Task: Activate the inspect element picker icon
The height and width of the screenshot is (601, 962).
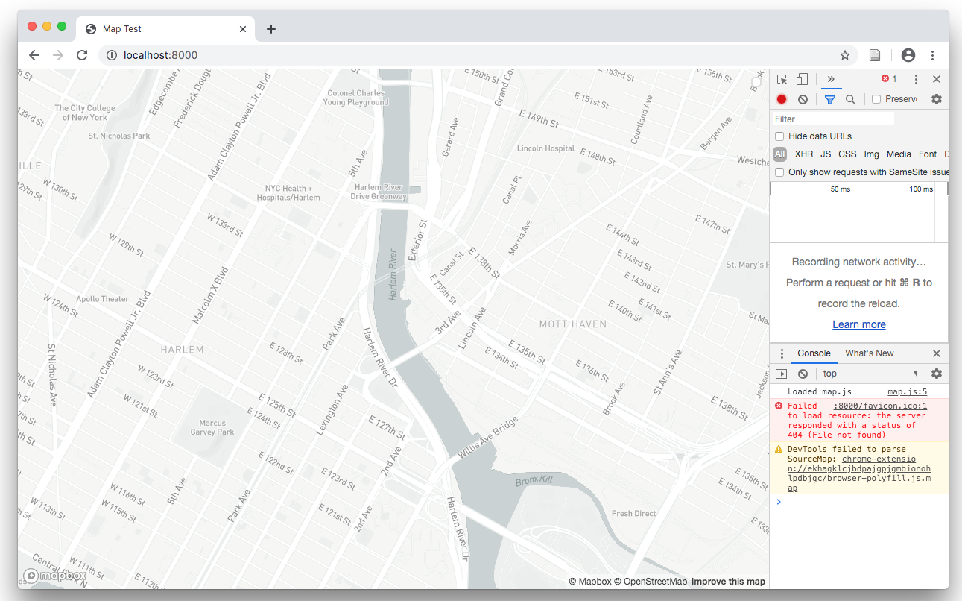Action: (x=782, y=79)
